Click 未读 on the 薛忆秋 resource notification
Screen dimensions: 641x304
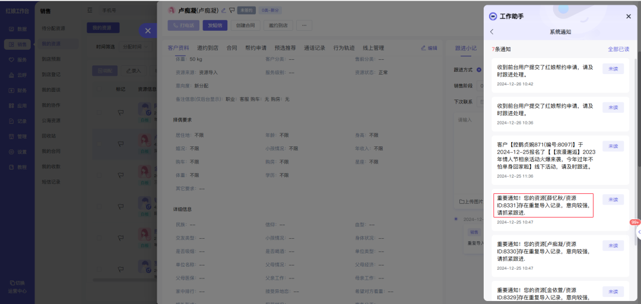tap(613, 200)
